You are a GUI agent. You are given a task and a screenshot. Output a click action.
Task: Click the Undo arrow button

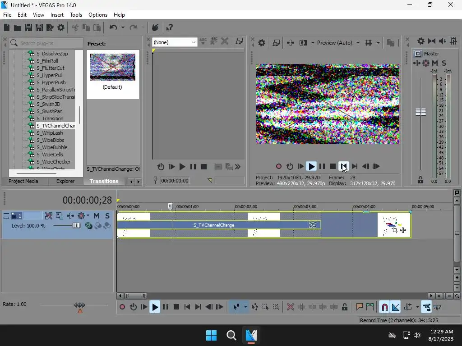pos(113,27)
